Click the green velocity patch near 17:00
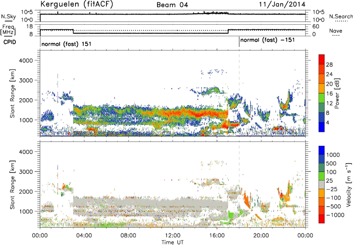This screenshot has width=353, height=245. click(x=231, y=214)
